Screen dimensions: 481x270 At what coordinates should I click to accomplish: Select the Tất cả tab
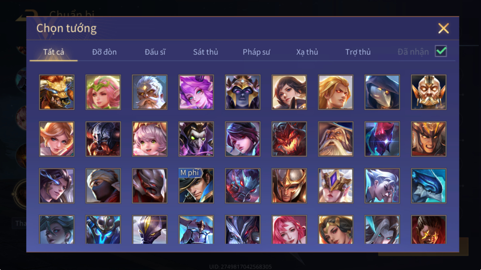[54, 52]
